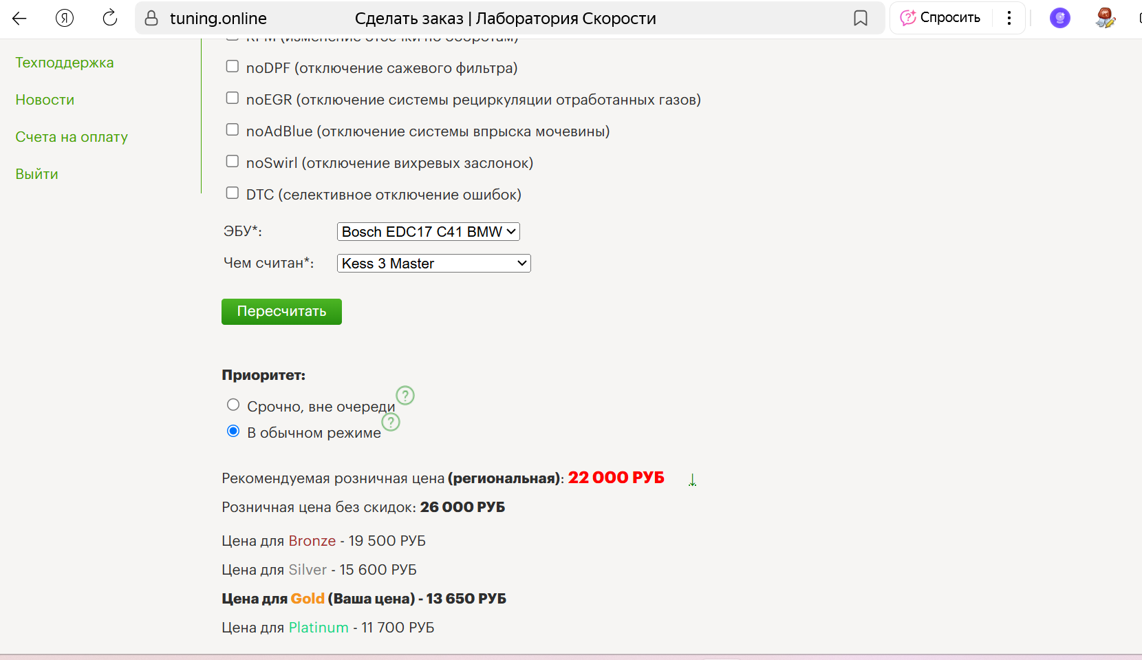
Task: Open the ЭБУ dropdown Bosch EDC17 C41
Action: [x=428, y=232]
